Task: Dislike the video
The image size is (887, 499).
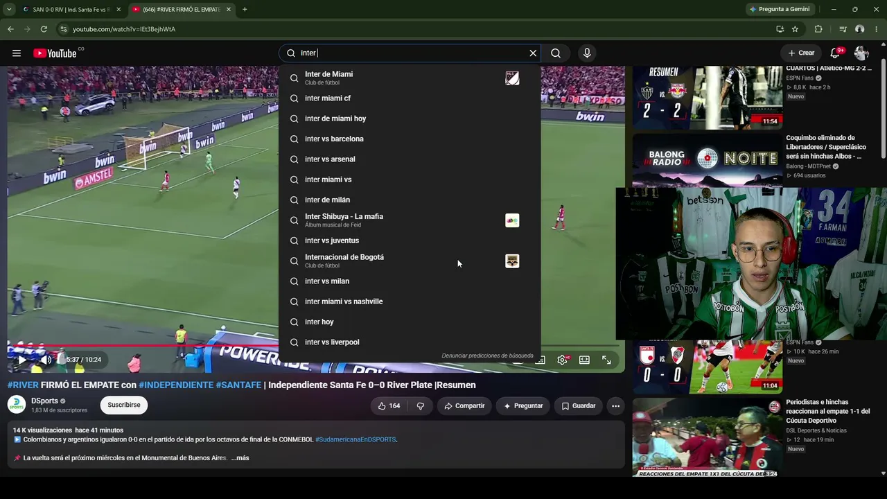Action: pyautogui.click(x=420, y=406)
